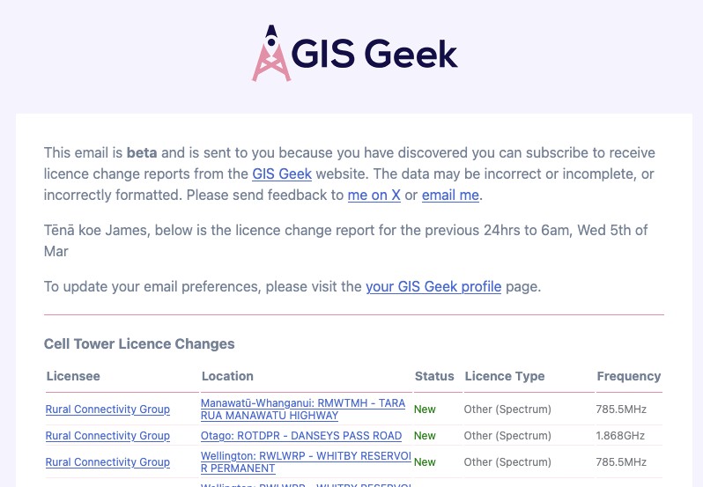Viewport: 703px width, 487px height.
Task: Click the 1.868GHz frequency value
Action: tap(620, 435)
